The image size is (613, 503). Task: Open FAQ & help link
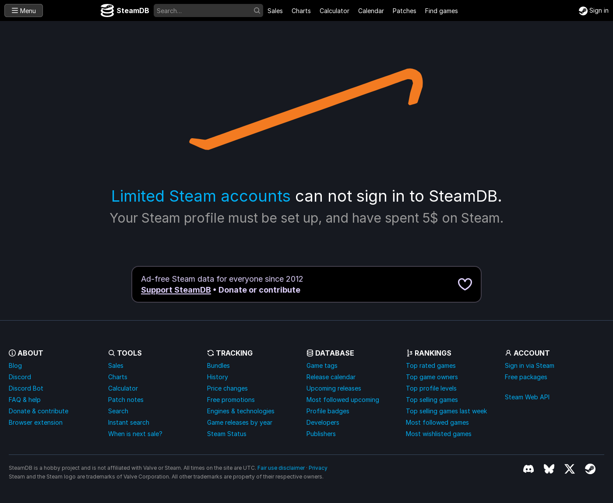pyautogui.click(x=25, y=400)
